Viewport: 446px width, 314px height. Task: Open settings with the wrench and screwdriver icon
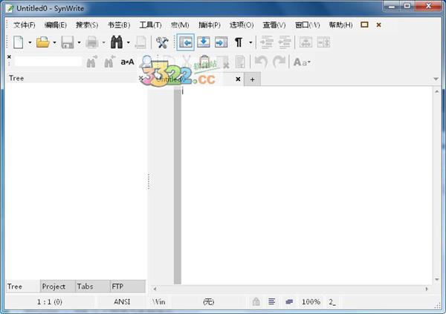tap(162, 42)
